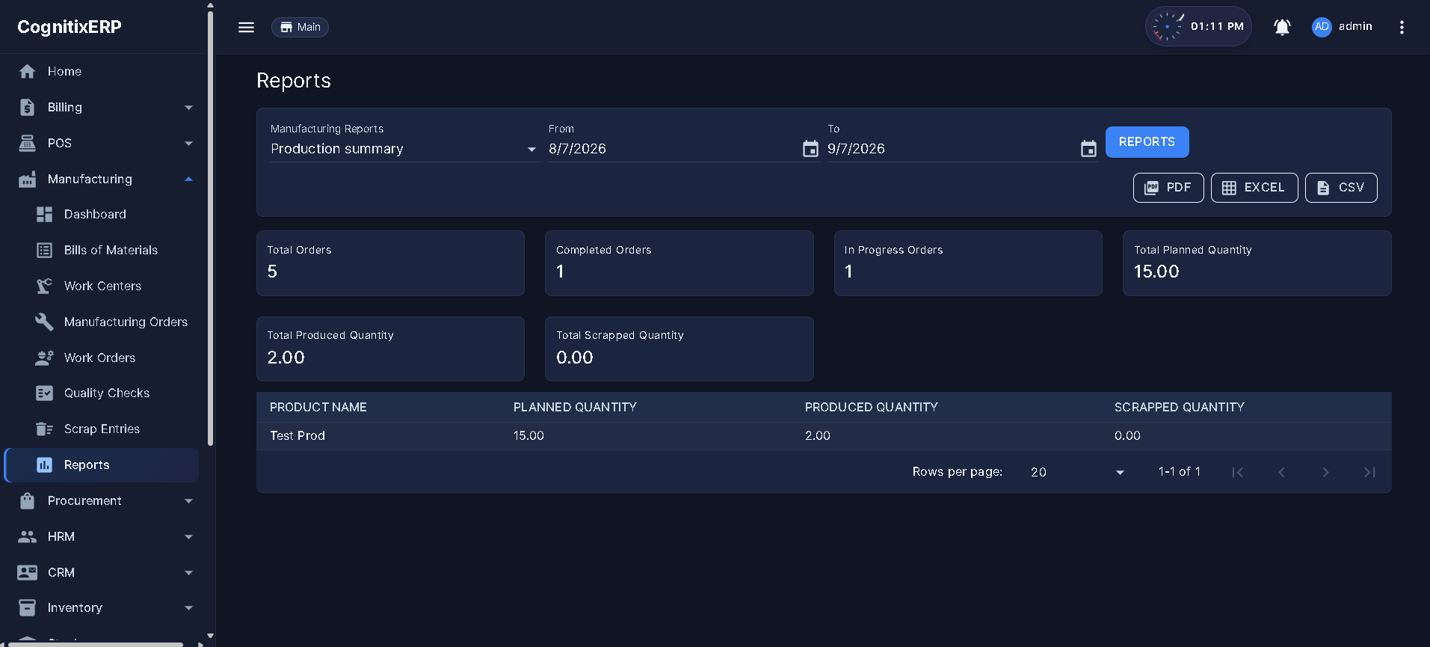
Task: Export the report as PDF
Action: [1168, 188]
